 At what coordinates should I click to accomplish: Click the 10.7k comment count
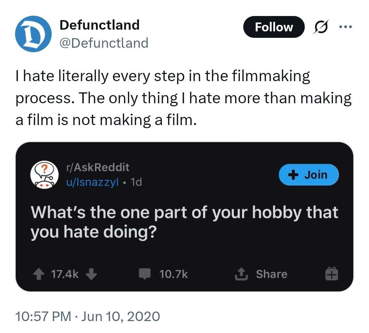tap(174, 274)
